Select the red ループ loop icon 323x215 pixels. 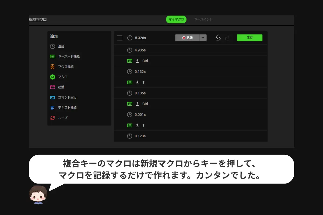click(52, 118)
